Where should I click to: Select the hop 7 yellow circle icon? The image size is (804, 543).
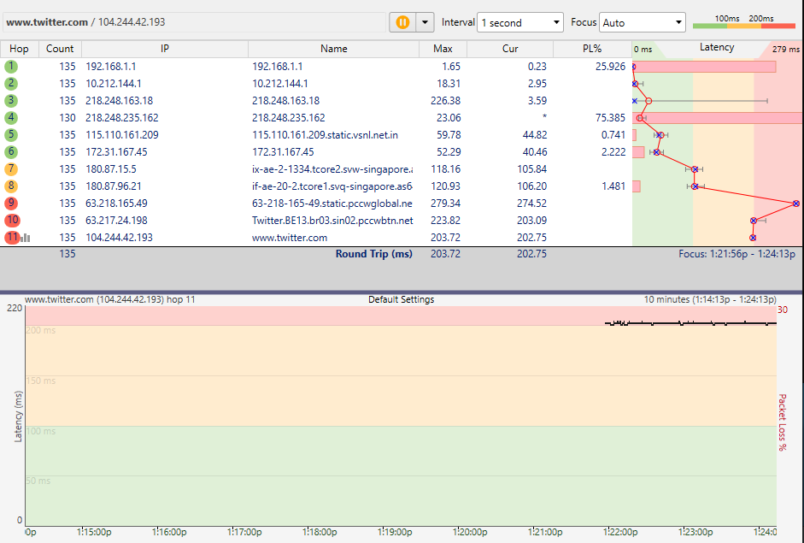(11, 168)
